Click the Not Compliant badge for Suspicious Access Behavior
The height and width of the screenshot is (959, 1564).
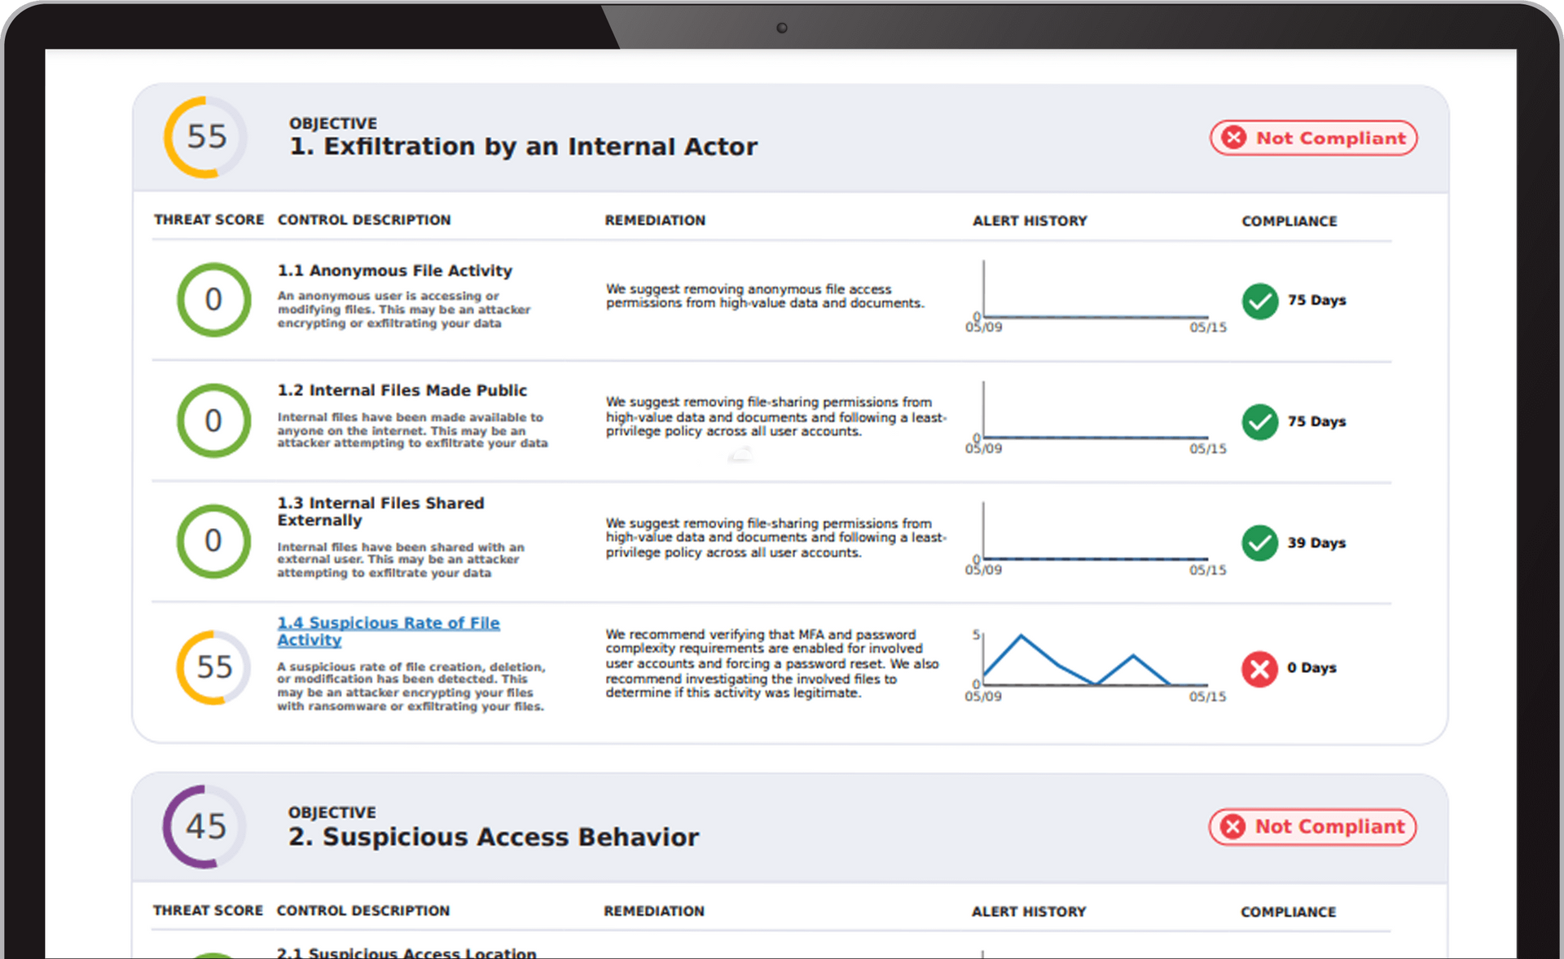coord(1312,827)
